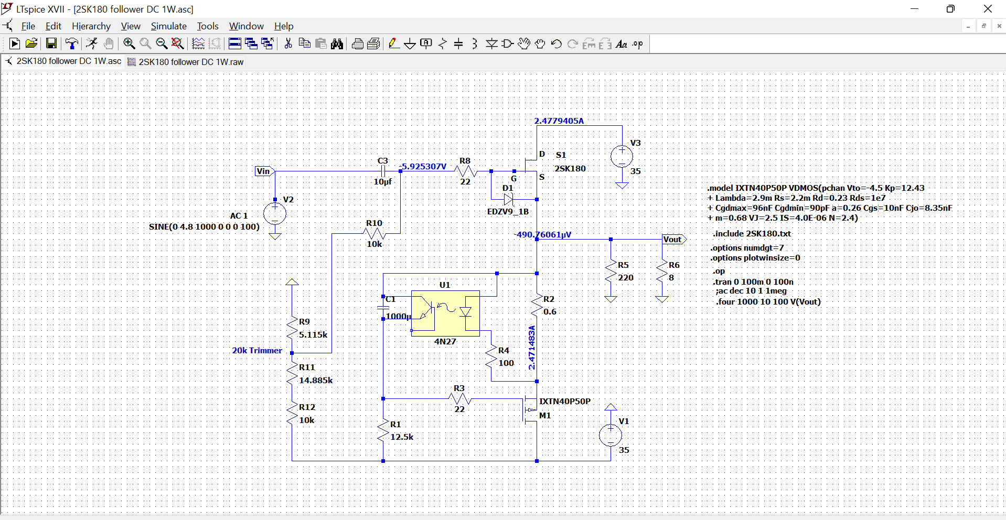
Task: Click the .include 2SK180.txt directive
Action: [x=751, y=234]
